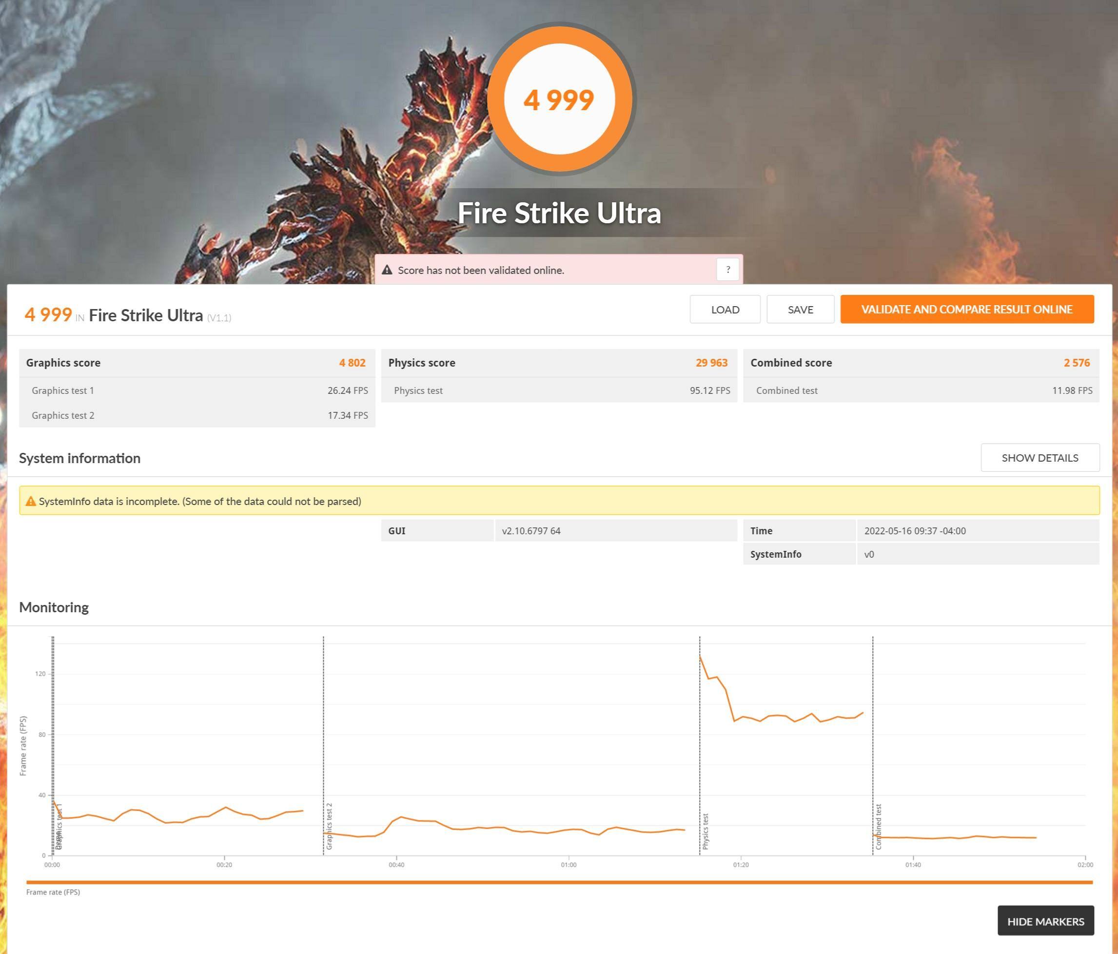Viewport: 1118px width, 954px height.
Task: Click the SAVE button
Action: pos(800,309)
